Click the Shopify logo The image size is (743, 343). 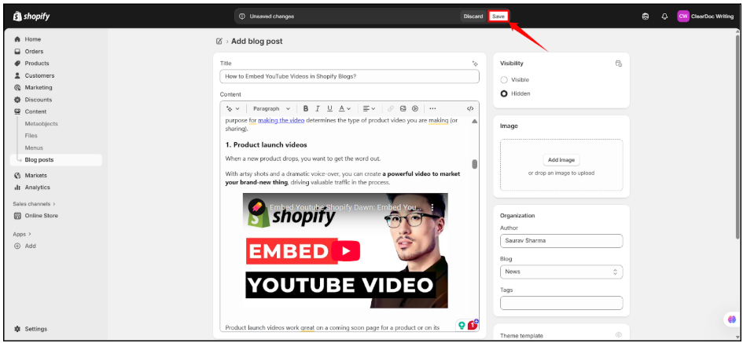(x=31, y=16)
